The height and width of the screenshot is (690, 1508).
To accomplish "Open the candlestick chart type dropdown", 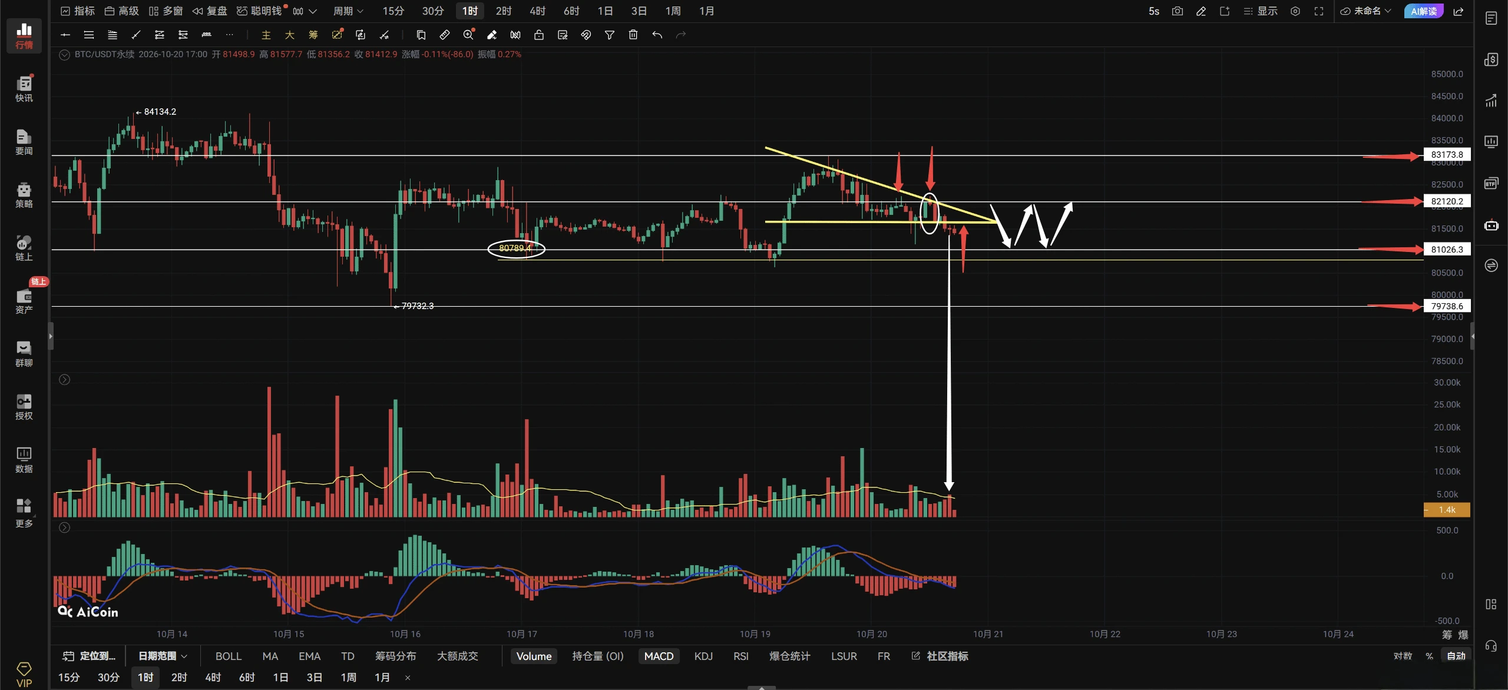I will click(305, 11).
